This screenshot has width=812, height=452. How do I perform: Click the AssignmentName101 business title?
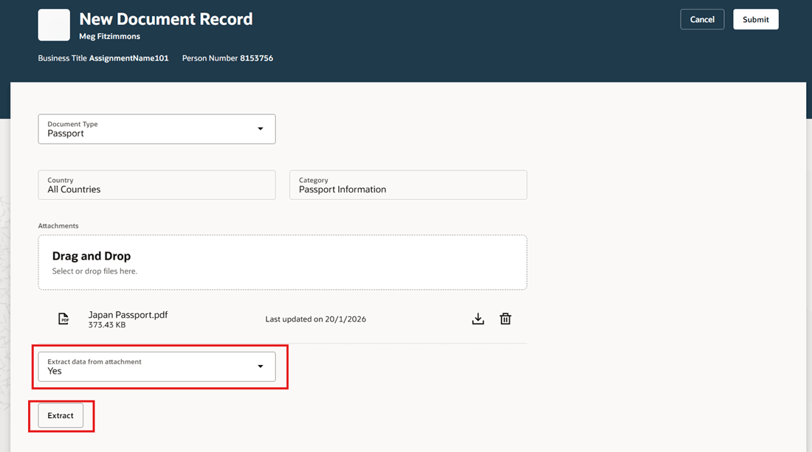coord(129,58)
